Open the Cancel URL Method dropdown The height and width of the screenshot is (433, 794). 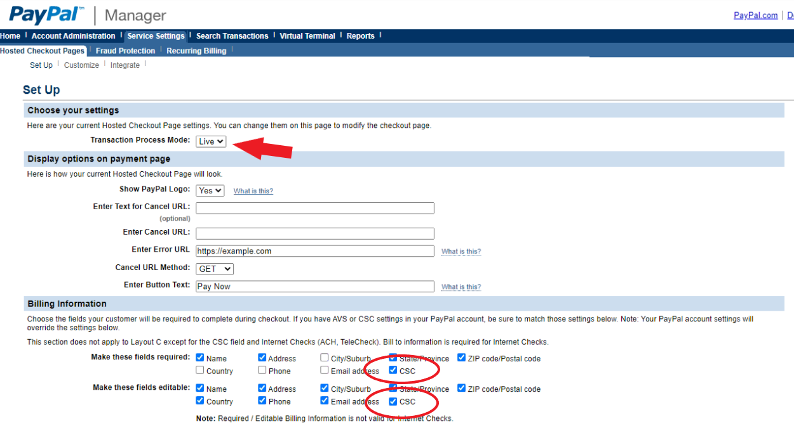215,269
